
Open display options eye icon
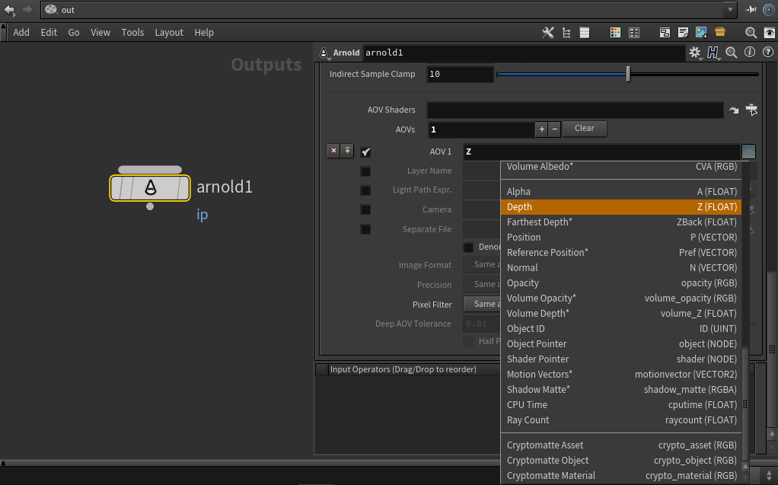coord(769,32)
